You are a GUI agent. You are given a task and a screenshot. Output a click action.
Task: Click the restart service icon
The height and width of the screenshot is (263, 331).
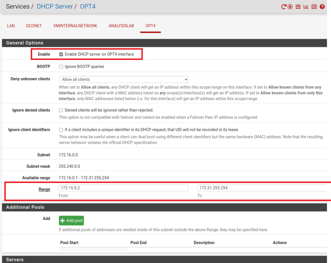284,6
